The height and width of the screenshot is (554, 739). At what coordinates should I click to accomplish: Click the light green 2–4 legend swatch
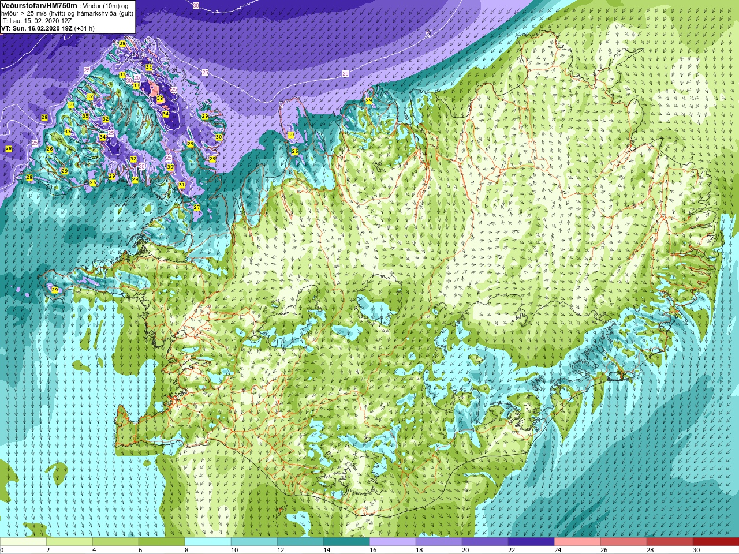(69, 541)
